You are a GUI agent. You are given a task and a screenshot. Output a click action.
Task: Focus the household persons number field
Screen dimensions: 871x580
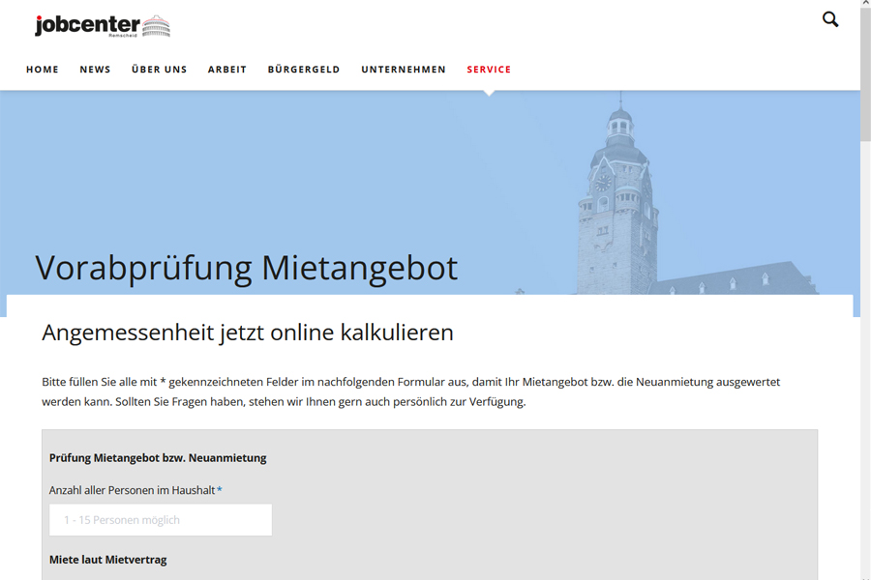coord(161,520)
